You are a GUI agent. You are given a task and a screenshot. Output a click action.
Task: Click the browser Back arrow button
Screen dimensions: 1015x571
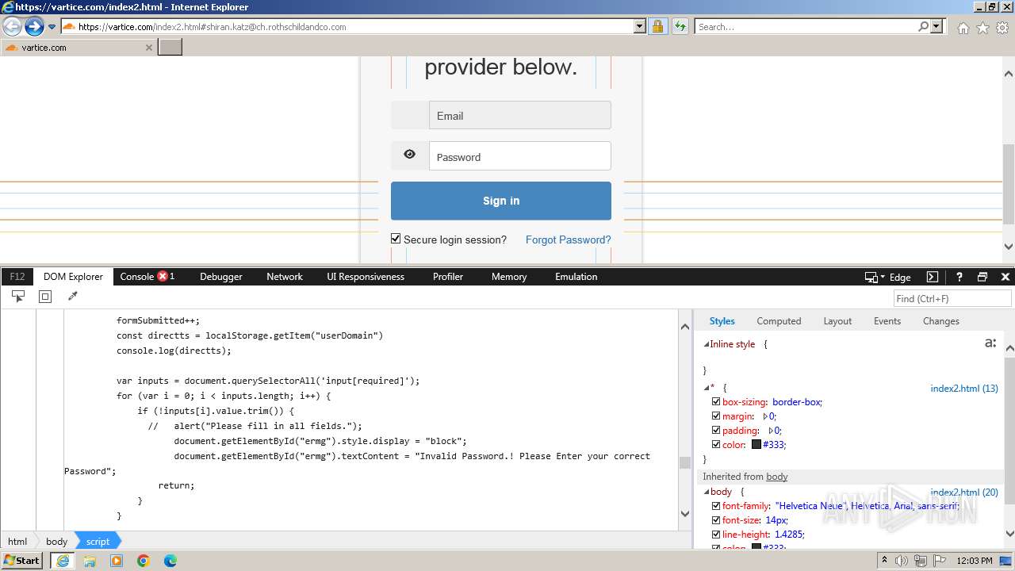pos(12,27)
